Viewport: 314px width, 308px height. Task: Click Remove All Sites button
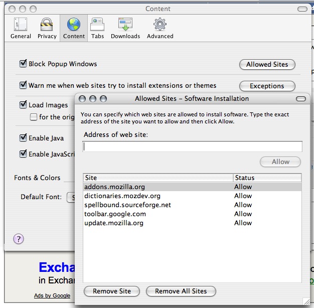pyautogui.click(x=181, y=291)
